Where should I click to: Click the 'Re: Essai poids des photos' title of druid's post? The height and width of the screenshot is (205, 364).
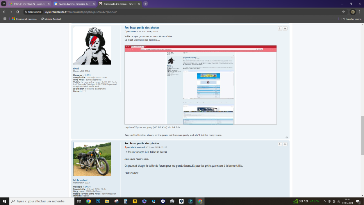142,28
